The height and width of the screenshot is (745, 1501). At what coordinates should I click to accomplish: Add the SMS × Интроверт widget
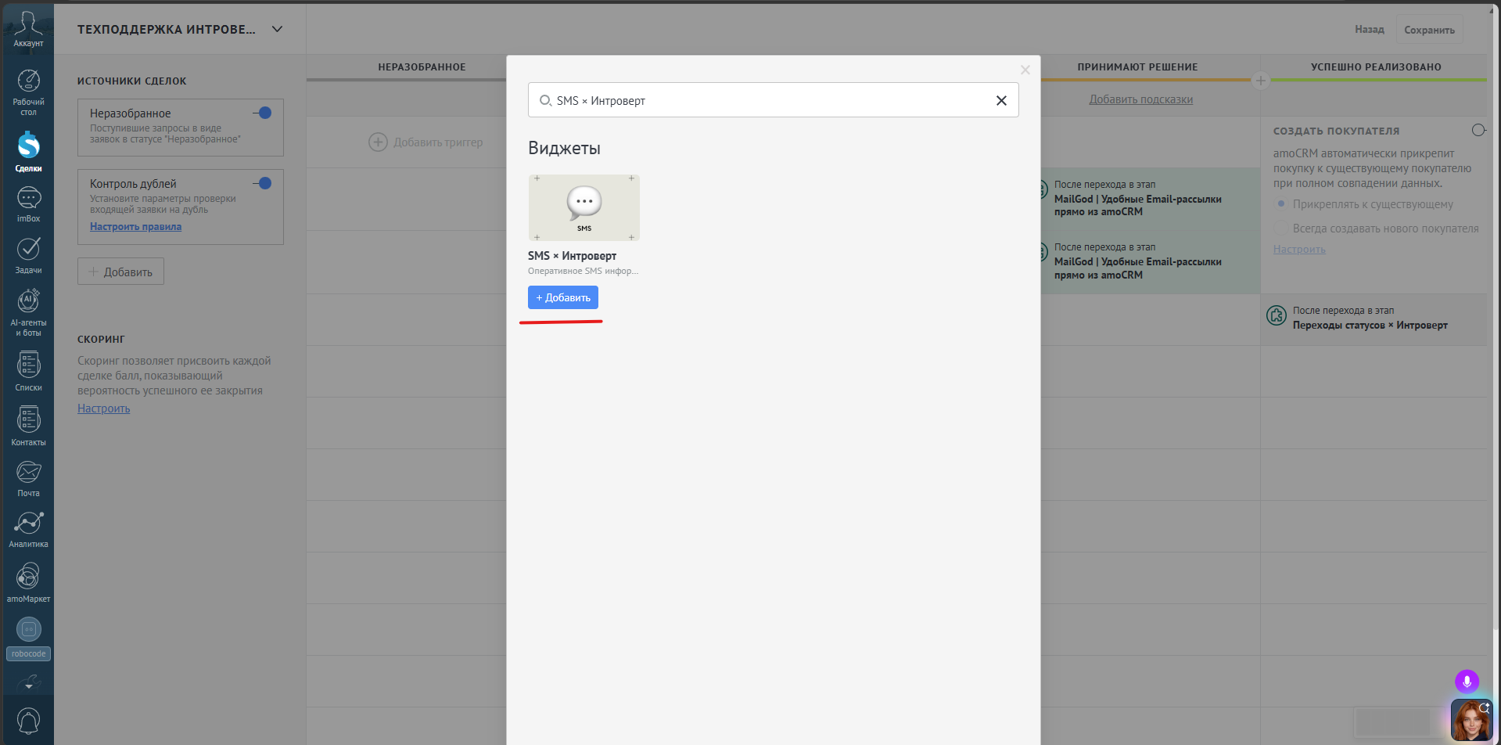563,297
